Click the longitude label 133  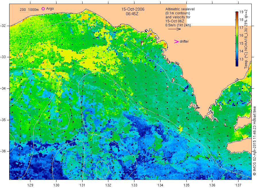[134, 185]
